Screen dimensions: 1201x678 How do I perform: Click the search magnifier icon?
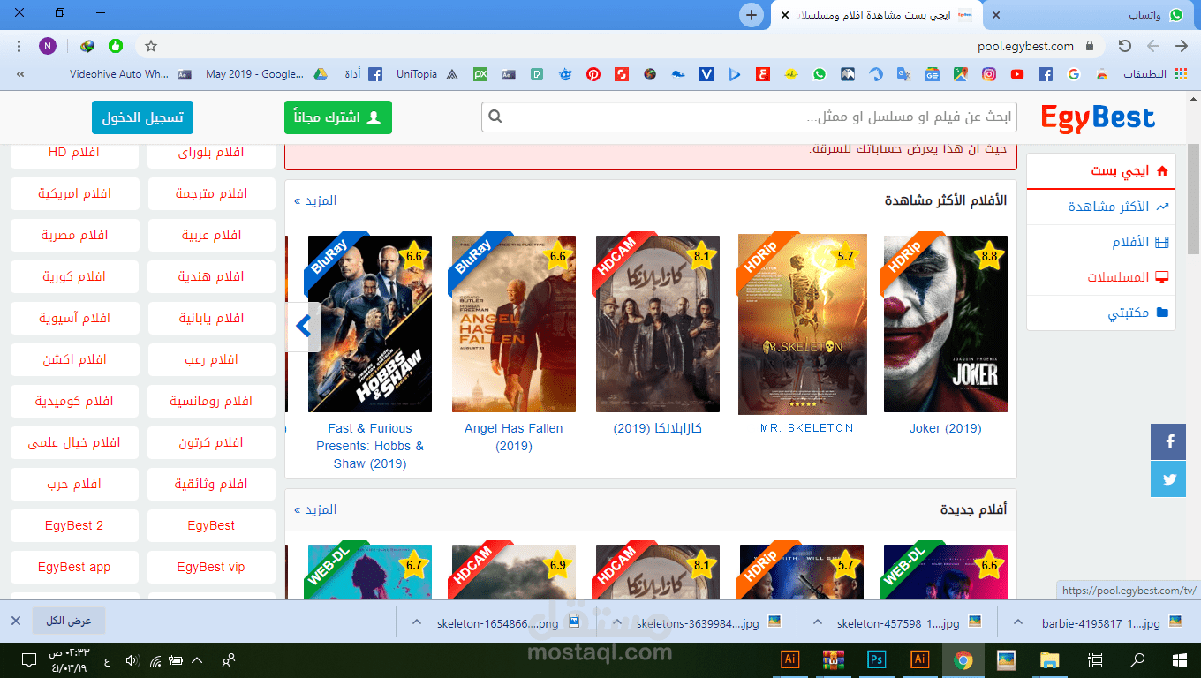(x=495, y=117)
